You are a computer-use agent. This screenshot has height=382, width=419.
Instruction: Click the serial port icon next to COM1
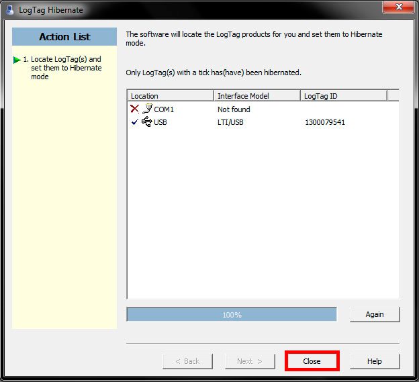click(147, 108)
